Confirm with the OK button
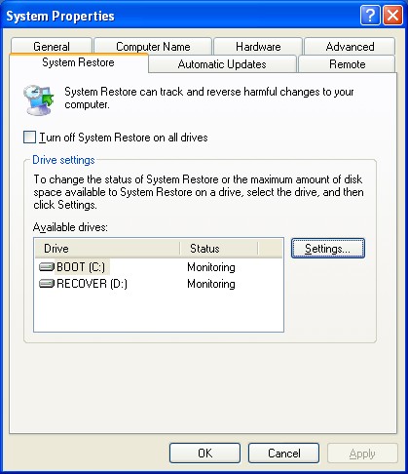Screen dimensions: 408x474 204,453
